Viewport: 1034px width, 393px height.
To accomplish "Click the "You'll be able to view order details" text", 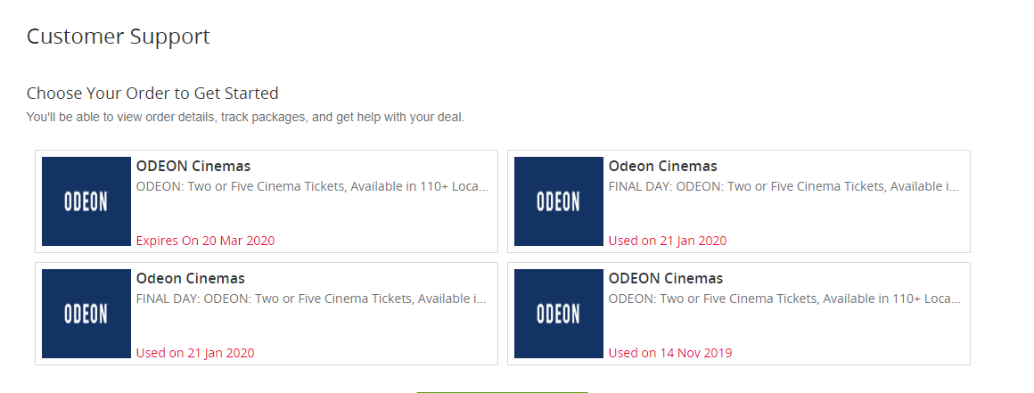I will tap(245, 118).
